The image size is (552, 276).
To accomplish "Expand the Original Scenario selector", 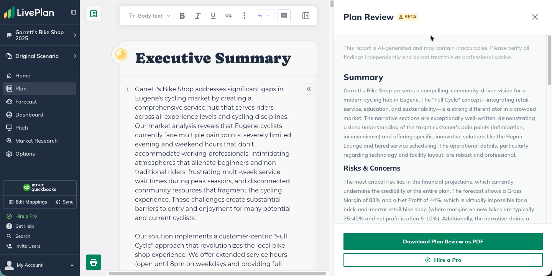I will (40, 56).
